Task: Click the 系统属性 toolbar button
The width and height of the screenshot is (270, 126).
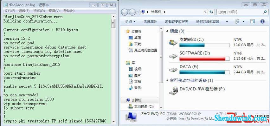Action: coord(150,21)
